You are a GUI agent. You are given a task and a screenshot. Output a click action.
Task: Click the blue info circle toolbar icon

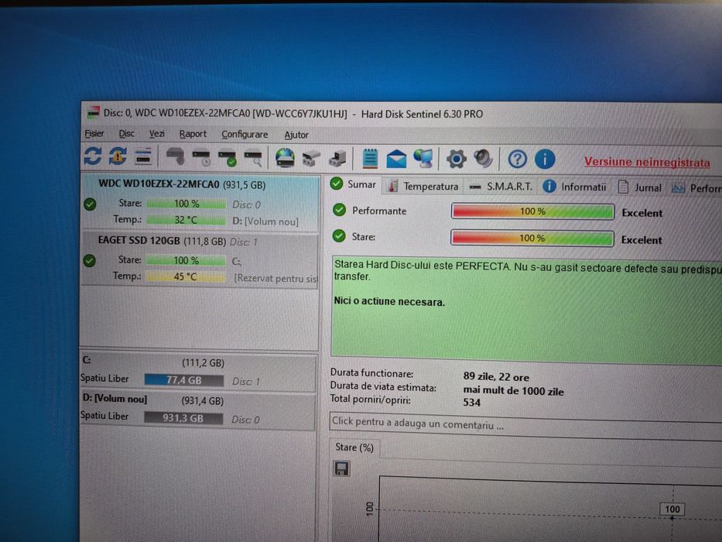pyautogui.click(x=545, y=160)
